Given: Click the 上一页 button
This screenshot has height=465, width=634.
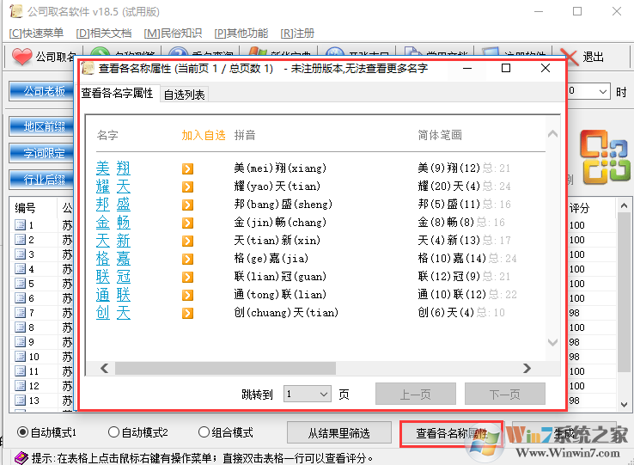Looking at the screenshot, I should pos(416,394).
